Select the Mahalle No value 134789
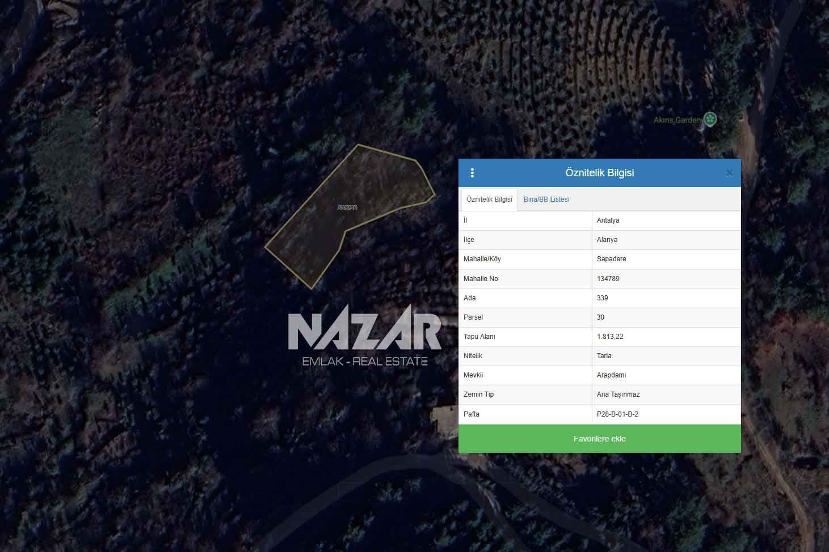This screenshot has height=552, width=829. click(608, 279)
